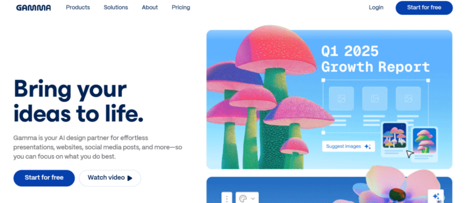This screenshot has width=466, height=203.
Task: Click the first image placeholder icon
Action: point(341,98)
